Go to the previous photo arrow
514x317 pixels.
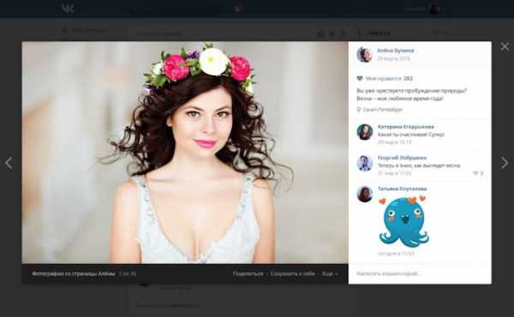click(x=9, y=163)
